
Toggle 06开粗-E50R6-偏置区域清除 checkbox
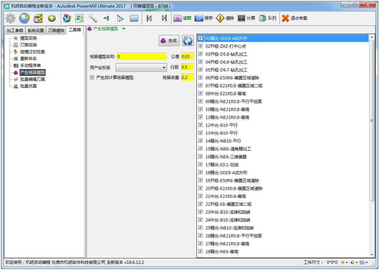click(x=200, y=78)
